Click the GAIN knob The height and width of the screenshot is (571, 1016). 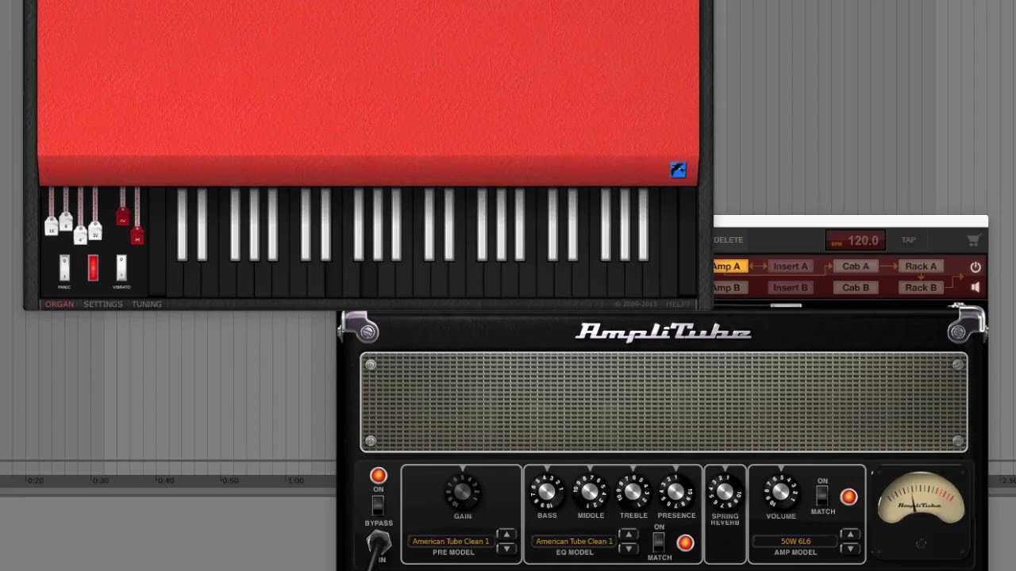point(463,492)
